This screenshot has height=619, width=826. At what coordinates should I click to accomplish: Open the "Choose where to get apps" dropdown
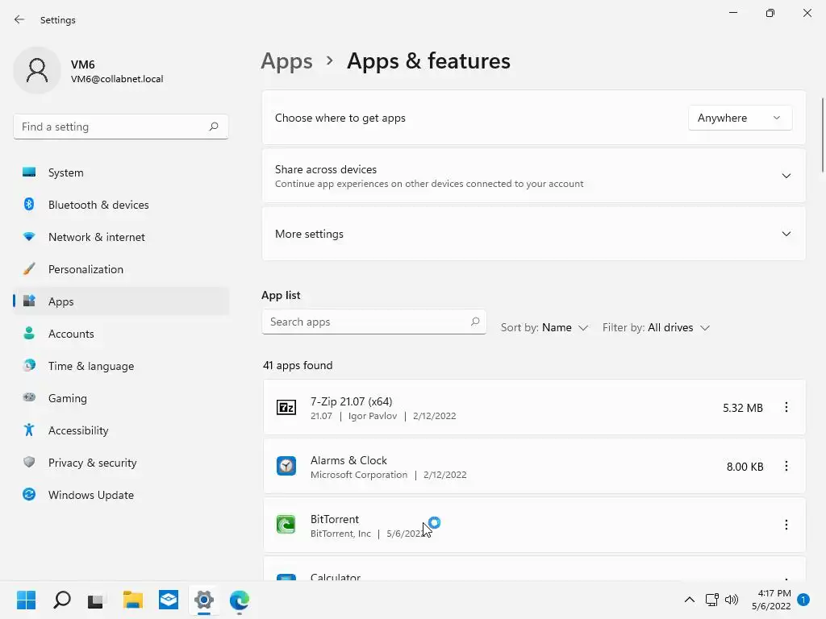740,118
